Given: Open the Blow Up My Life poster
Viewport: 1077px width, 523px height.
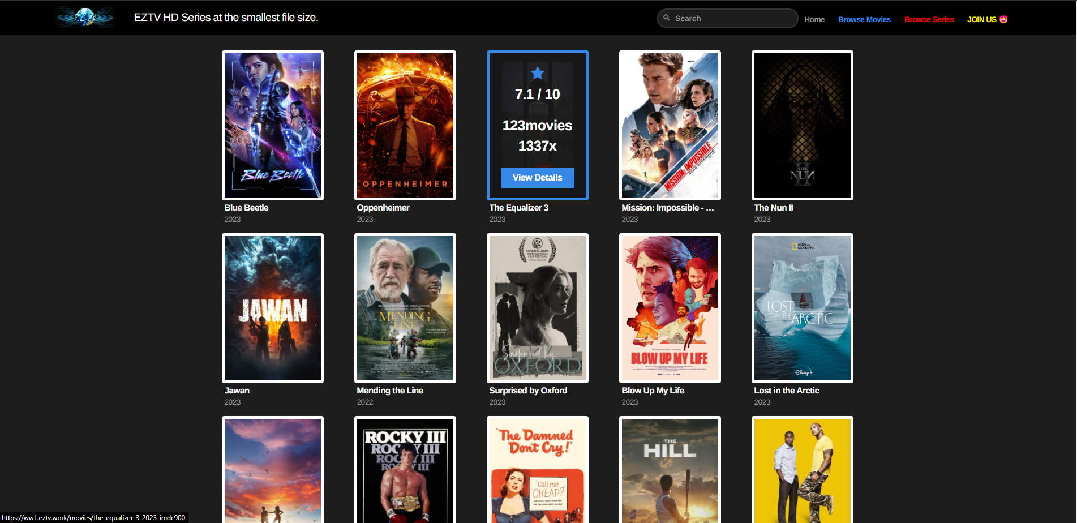Looking at the screenshot, I should click(x=670, y=308).
